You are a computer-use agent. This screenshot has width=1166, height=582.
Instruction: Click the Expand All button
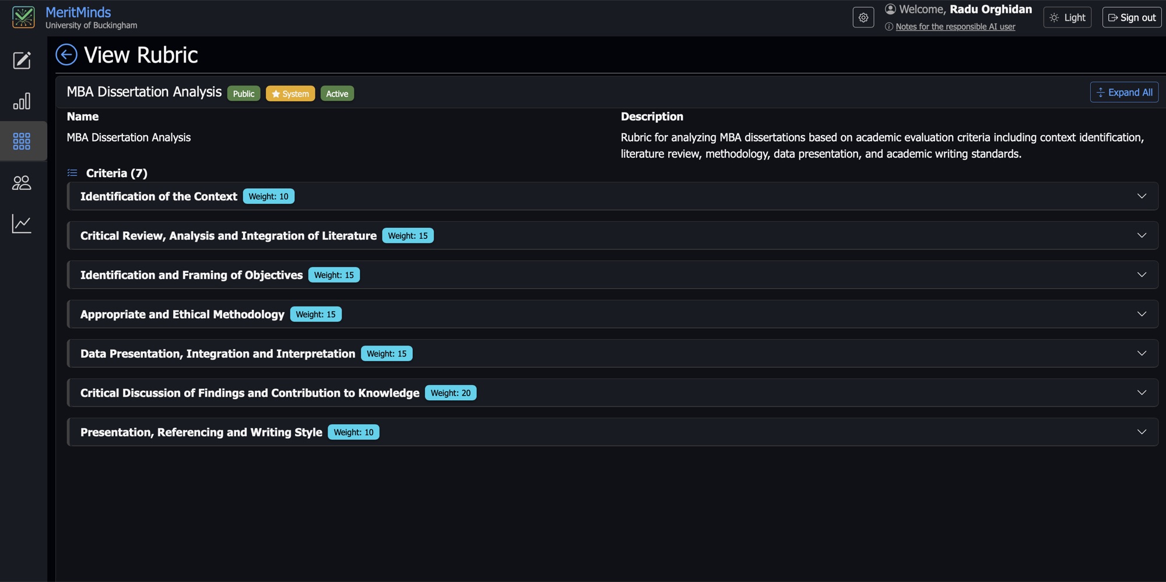pos(1124,92)
